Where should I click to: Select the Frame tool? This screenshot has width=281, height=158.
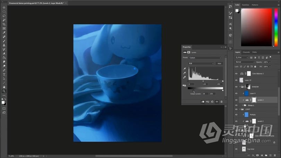(x=4, y=28)
